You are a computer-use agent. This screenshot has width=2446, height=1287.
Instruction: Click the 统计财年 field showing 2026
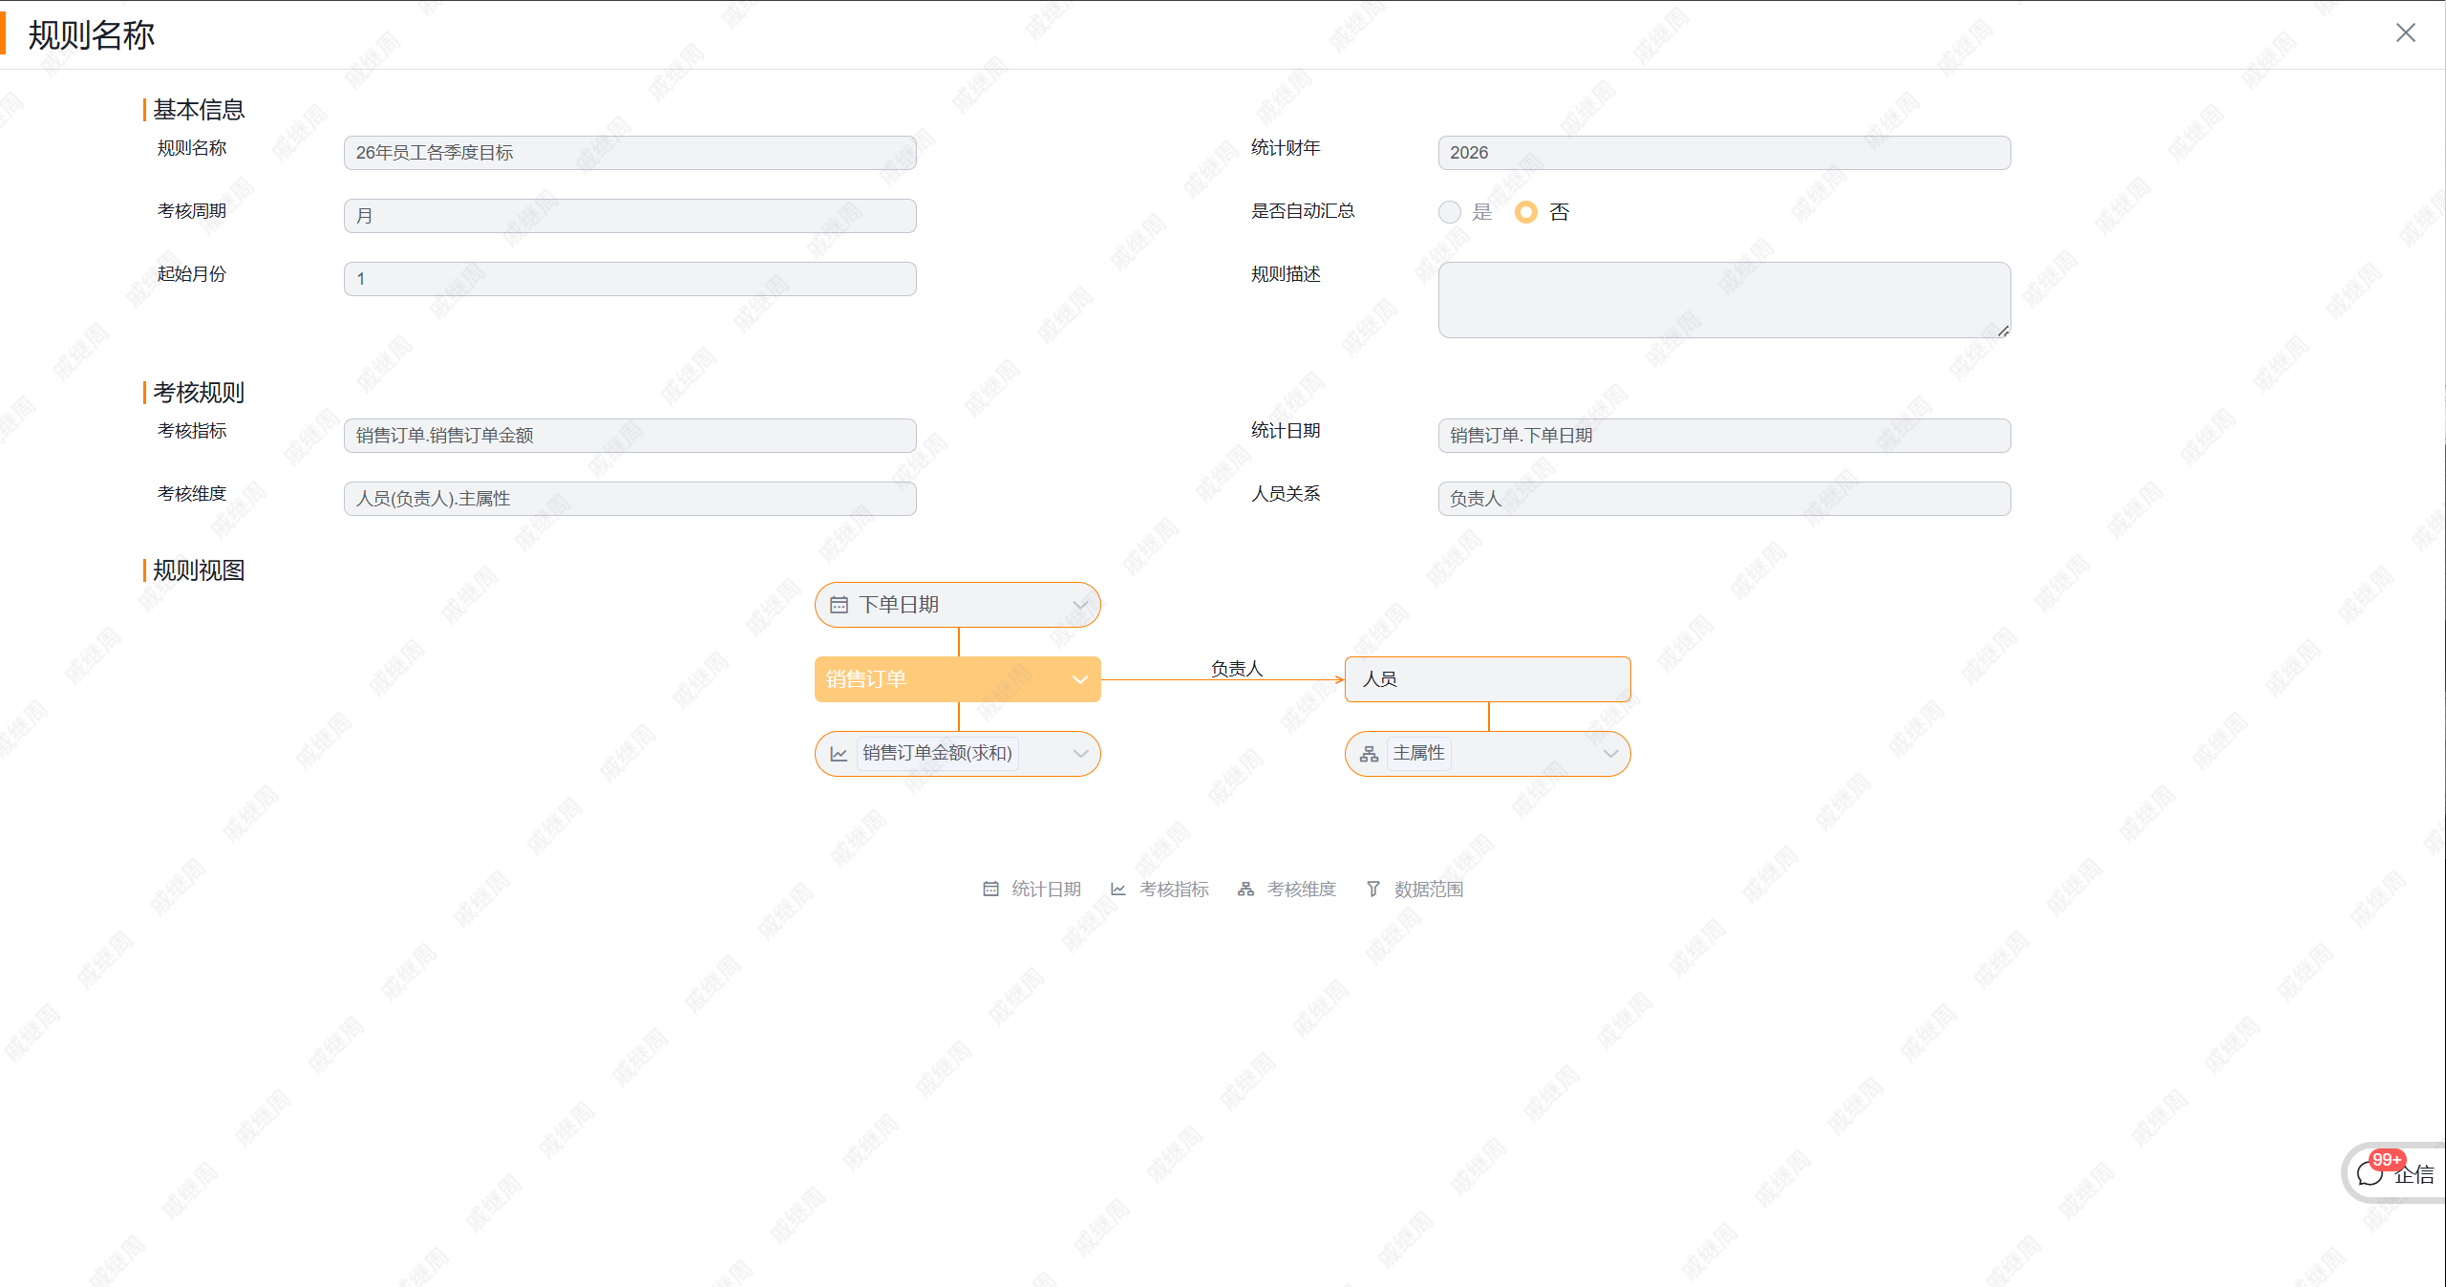(1724, 153)
